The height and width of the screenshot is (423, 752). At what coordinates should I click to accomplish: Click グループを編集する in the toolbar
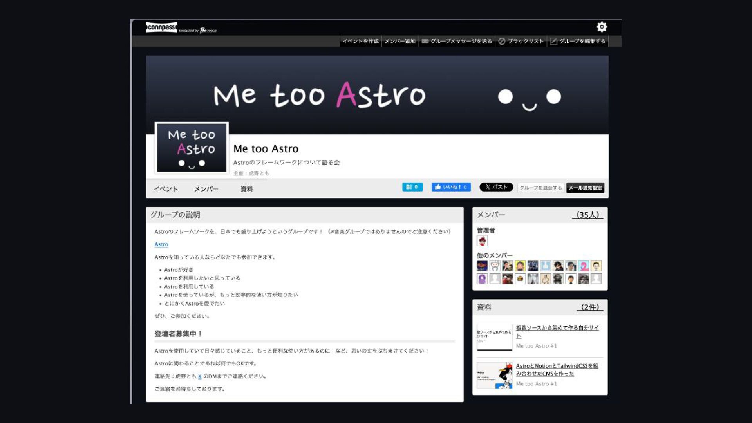(578, 41)
